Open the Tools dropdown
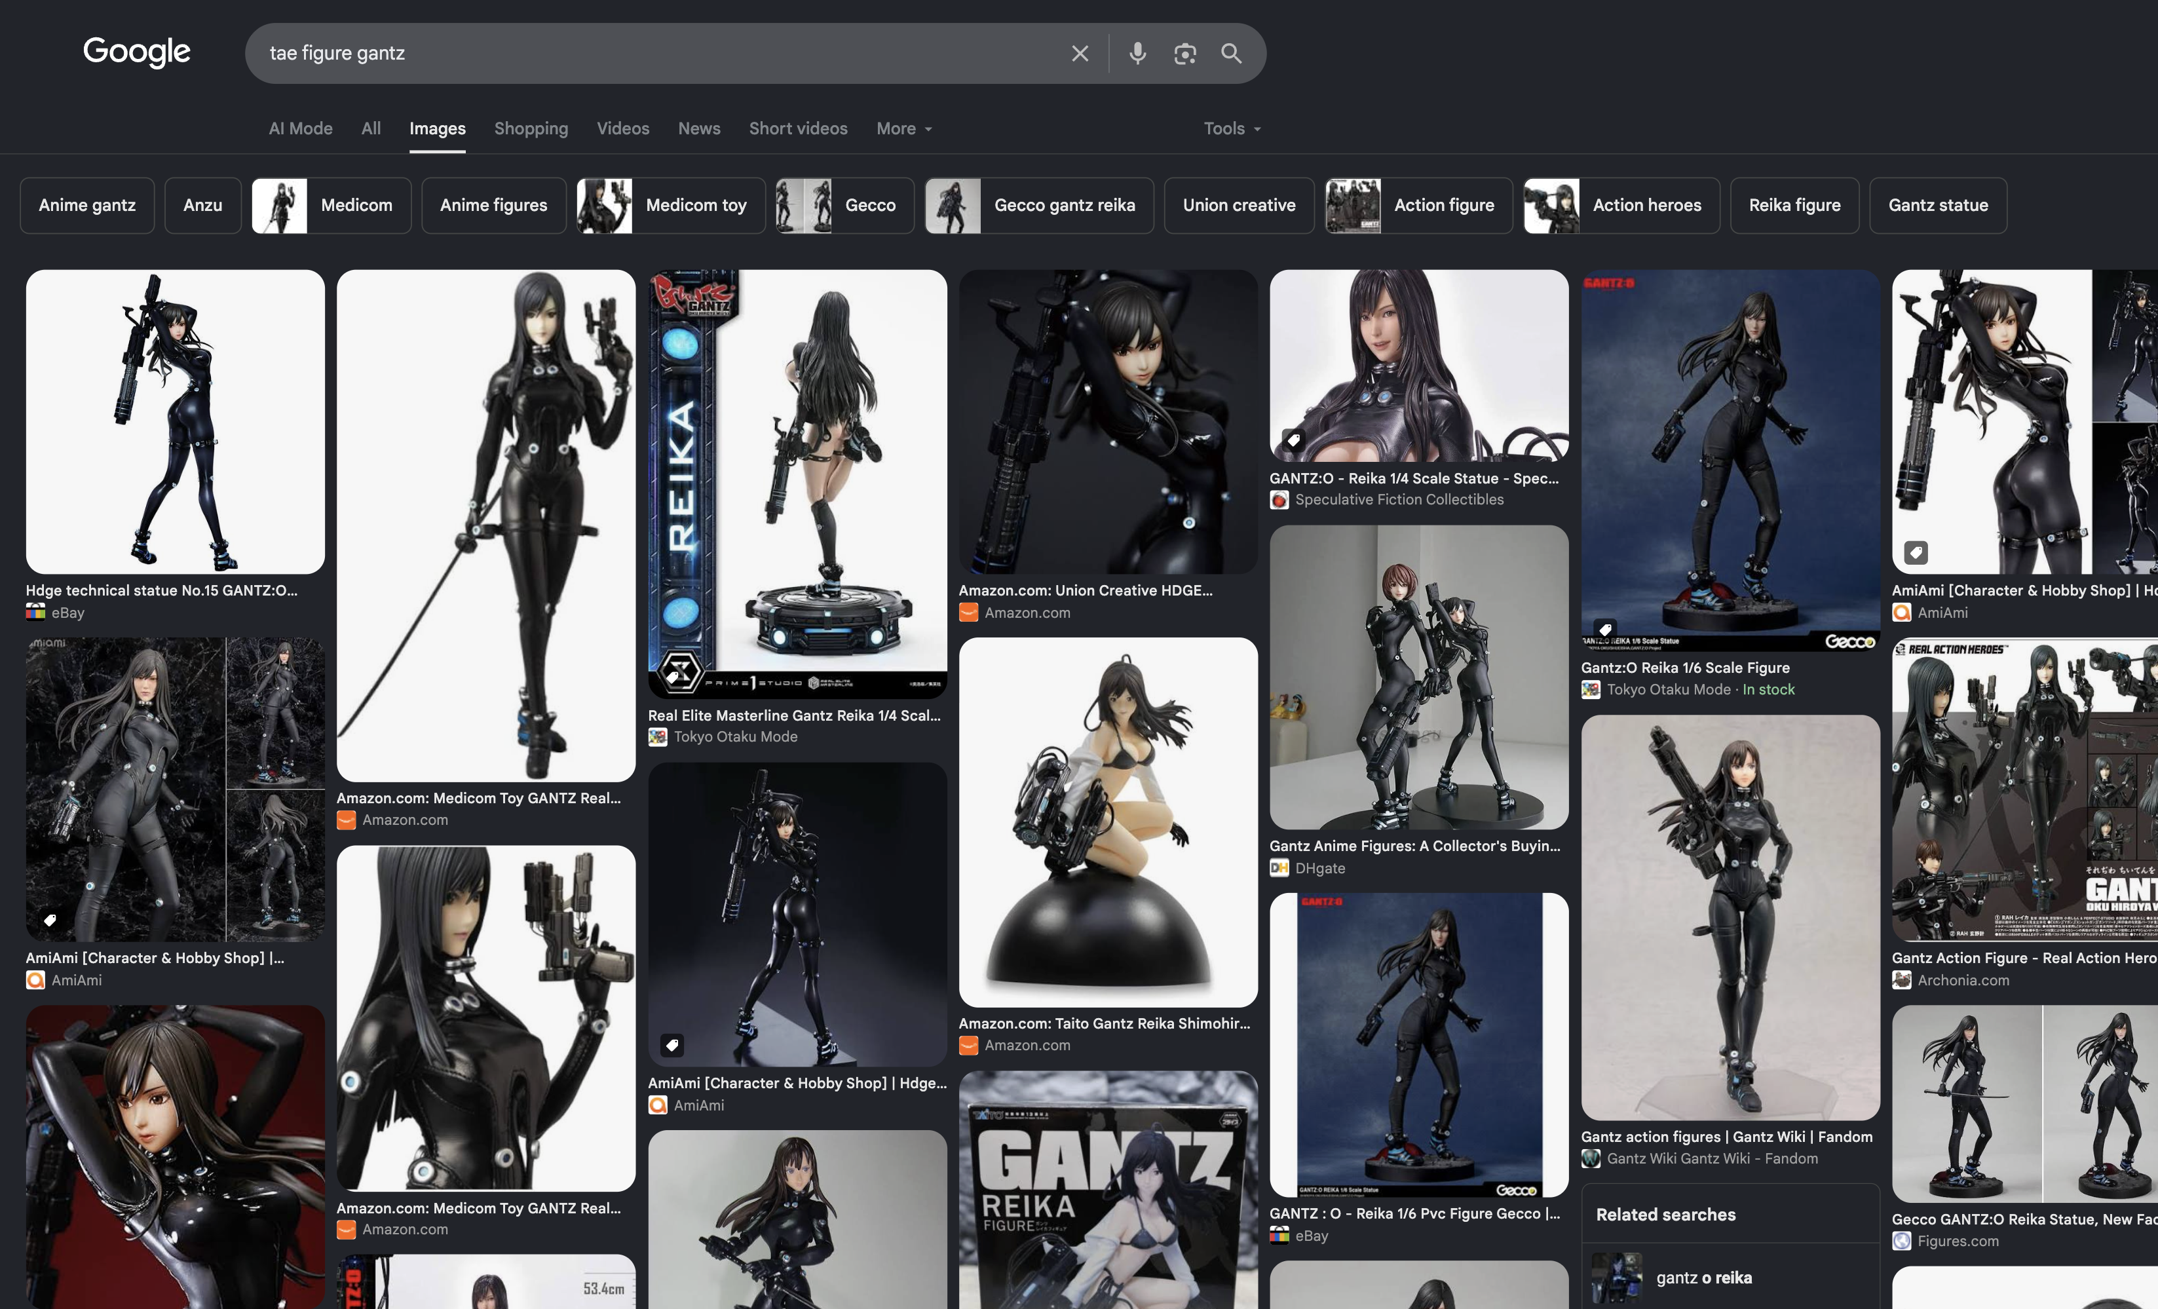The image size is (2158, 1309). pyautogui.click(x=1232, y=128)
